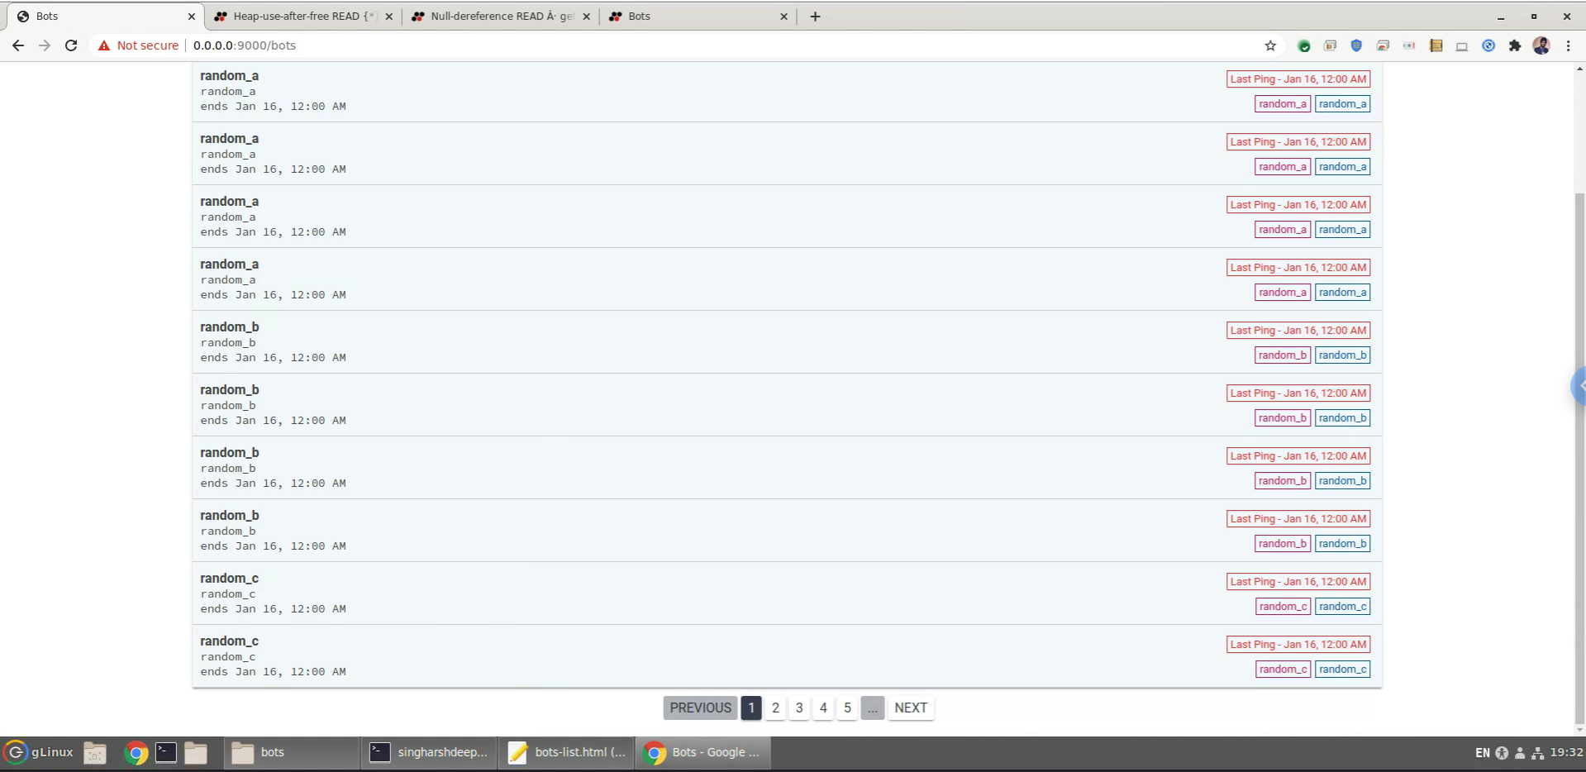Go to page 3 in pagination

click(799, 708)
